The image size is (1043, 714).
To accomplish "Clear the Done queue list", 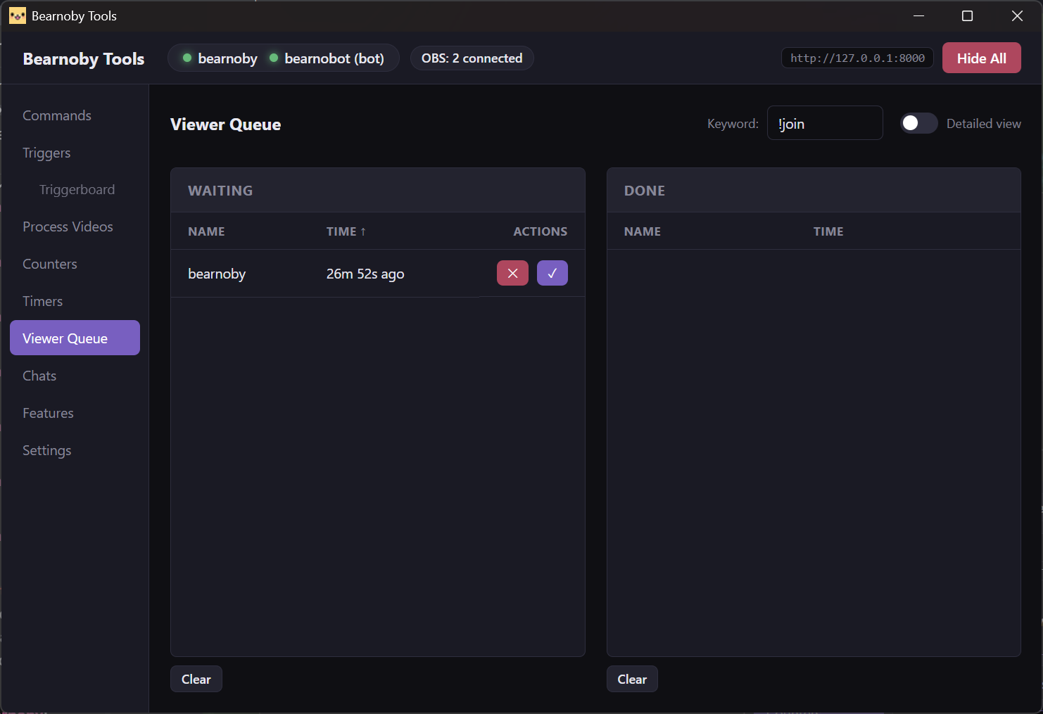I will tap(632, 679).
